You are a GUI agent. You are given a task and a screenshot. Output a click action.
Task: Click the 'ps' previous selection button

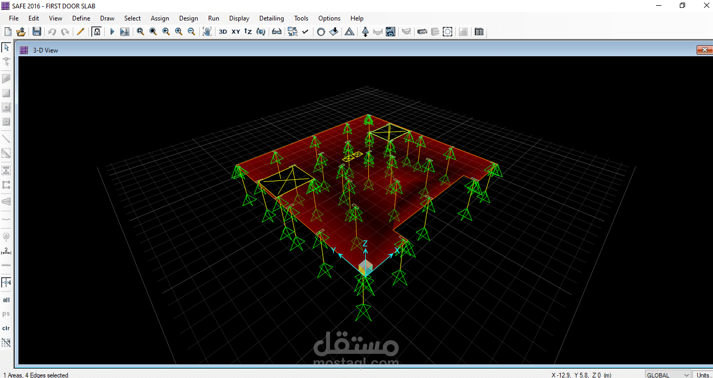6,314
